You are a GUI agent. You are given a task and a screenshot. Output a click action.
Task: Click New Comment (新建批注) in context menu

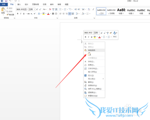[x=94, y=96]
